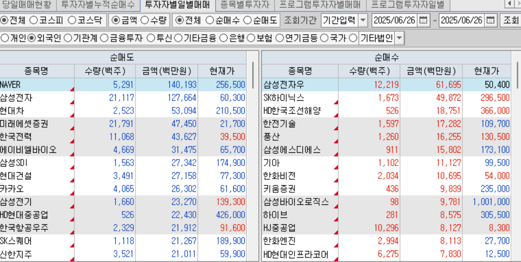This screenshot has height=262, width=521.
Task: Open the 기타법인 dropdown list
Action: coord(399,38)
